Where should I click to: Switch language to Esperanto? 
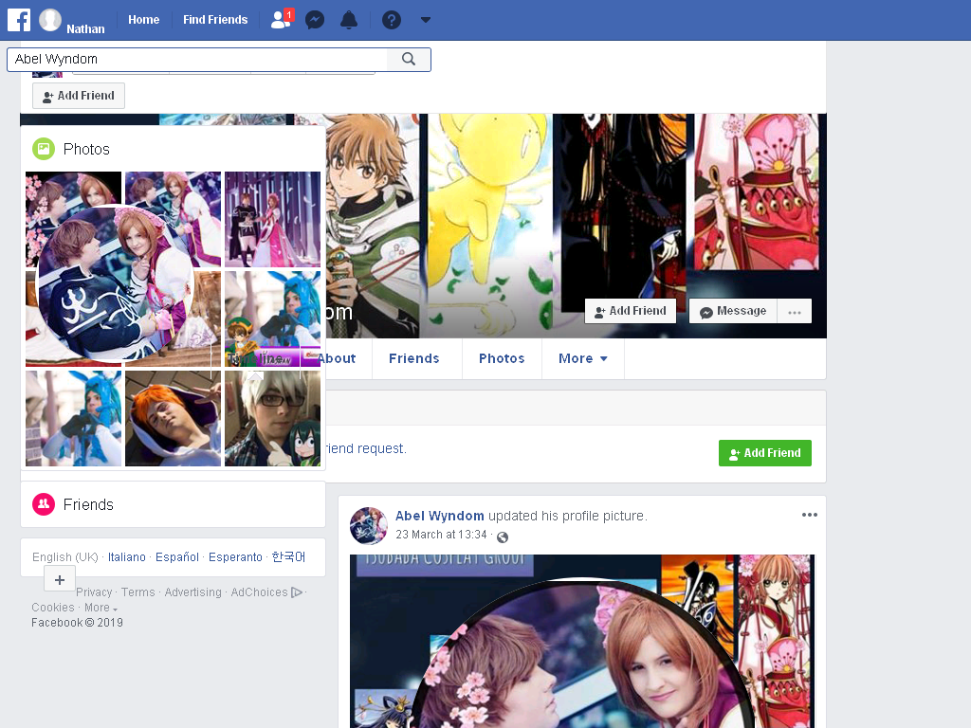click(235, 557)
